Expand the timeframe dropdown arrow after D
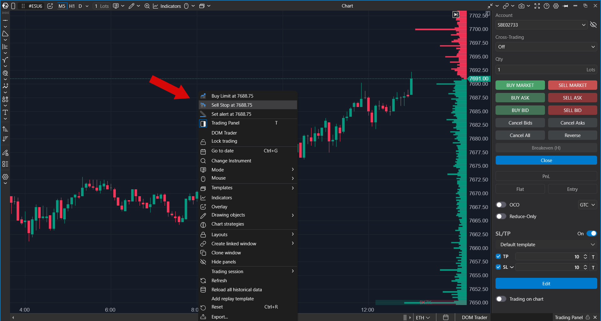 tap(87, 6)
